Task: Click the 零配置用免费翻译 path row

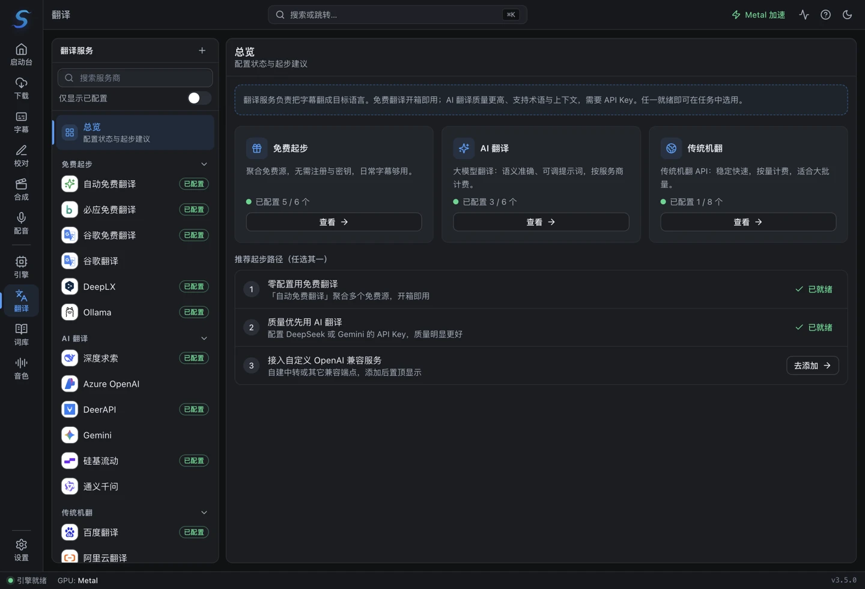Action: click(x=541, y=289)
